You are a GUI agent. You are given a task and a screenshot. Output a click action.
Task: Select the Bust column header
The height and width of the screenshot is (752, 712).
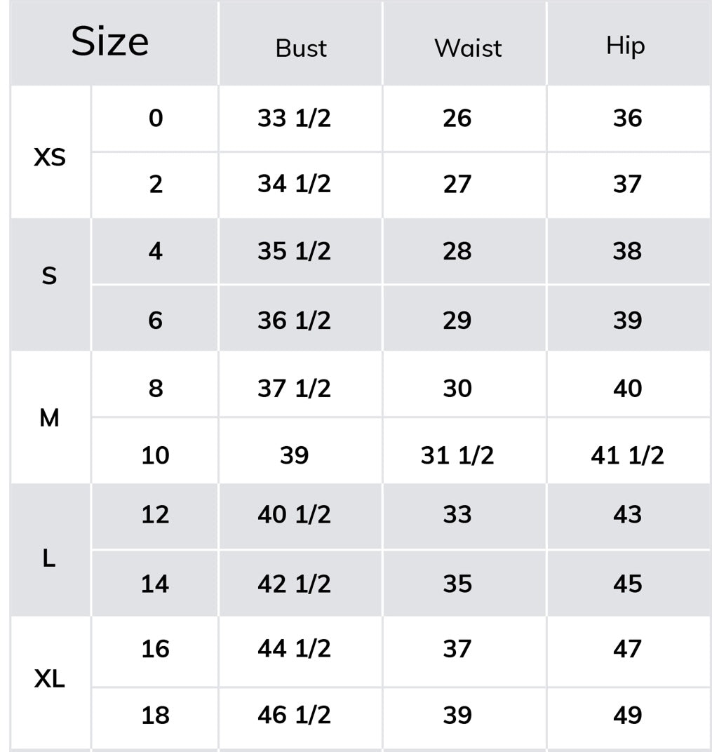pos(301,48)
